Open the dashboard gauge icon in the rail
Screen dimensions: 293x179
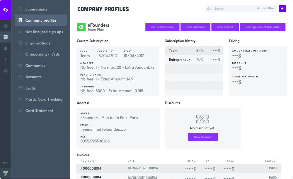(x=6, y=26)
